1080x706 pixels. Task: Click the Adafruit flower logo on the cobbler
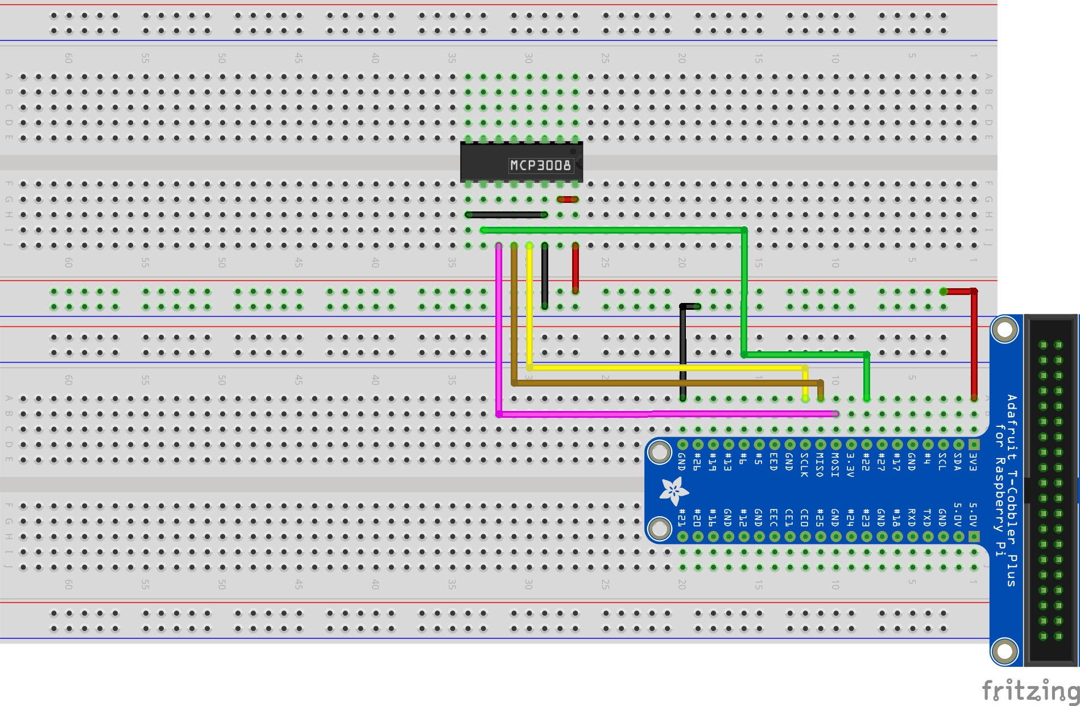(x=674, y=491)
